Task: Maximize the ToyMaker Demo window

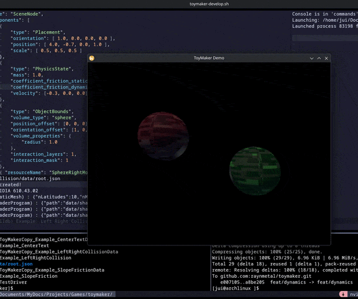Action: [319, 59]
